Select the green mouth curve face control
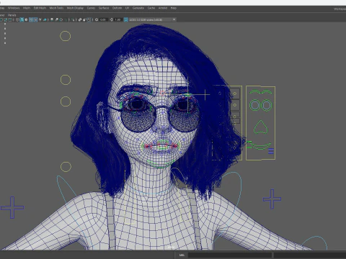 pyautogui.click(x=260, y=145)
